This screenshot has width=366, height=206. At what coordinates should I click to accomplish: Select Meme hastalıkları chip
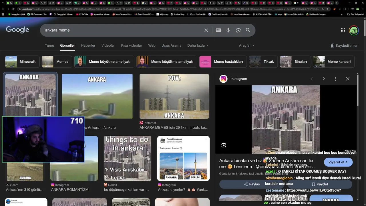pyautogui.click(x=223, y=62)
